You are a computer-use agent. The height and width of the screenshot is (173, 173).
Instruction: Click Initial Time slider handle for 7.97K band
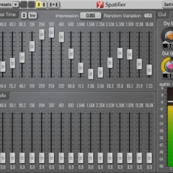[x=130, y=54]
